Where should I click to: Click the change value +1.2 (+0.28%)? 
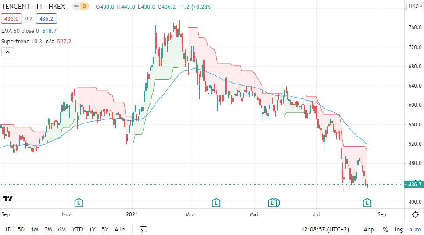(195, 7)
